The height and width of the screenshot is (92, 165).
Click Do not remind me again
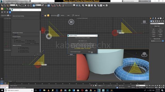tap(76, 52)
